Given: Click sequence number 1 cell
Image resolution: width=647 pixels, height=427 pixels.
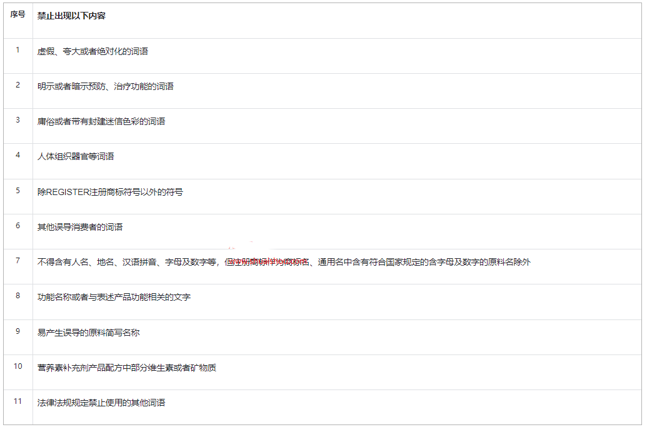Looking at the screenshot, I should click(x=18, y=49).
